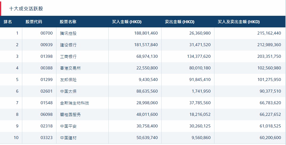Select the buy amount 88,635,560 cell
286x145 pixels.
click(146, 91)
